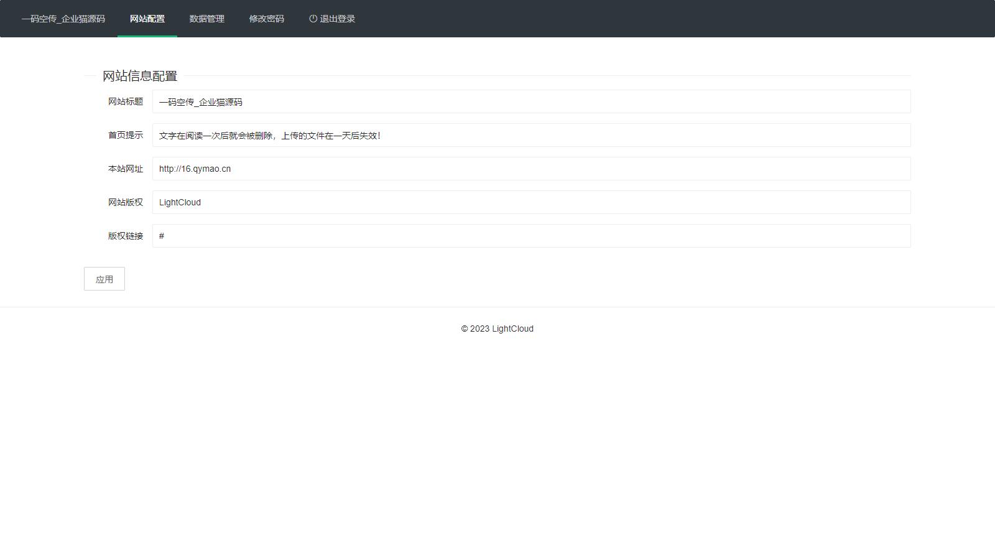Click 退出登录 to log out

click(332, 19)
